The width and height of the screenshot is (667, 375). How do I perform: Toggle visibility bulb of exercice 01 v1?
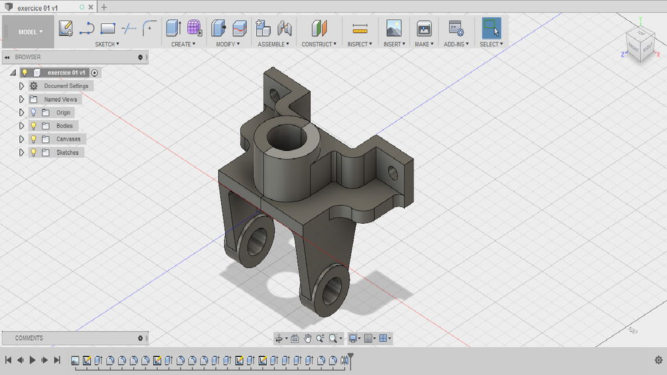click(x=25, y=73)
